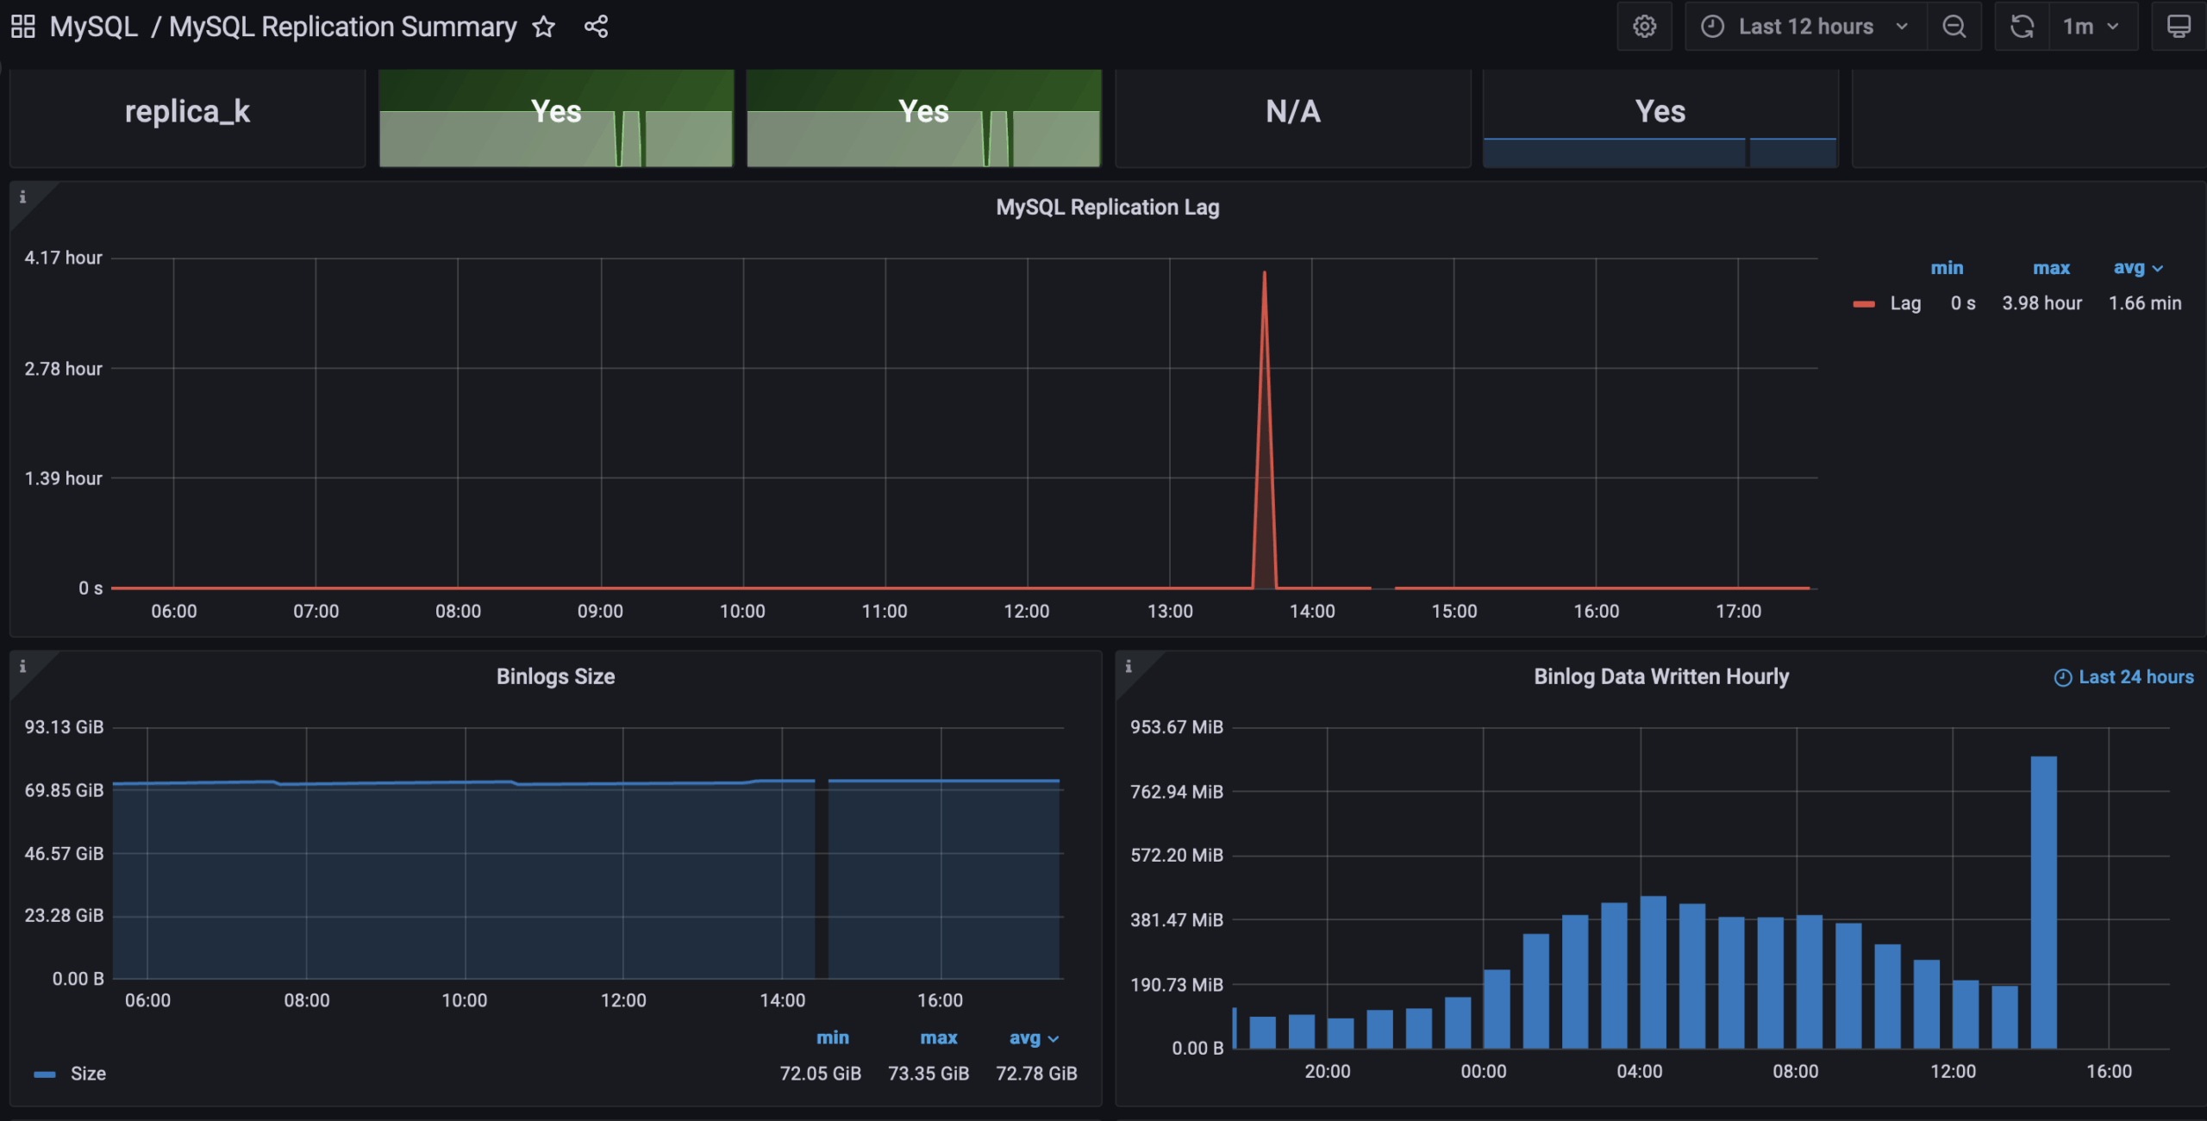The height and width of the screenshot is (1121, 2207).
Task: Click the share dashboard icon
Action: pyautogui.click(x=596, y=27)
